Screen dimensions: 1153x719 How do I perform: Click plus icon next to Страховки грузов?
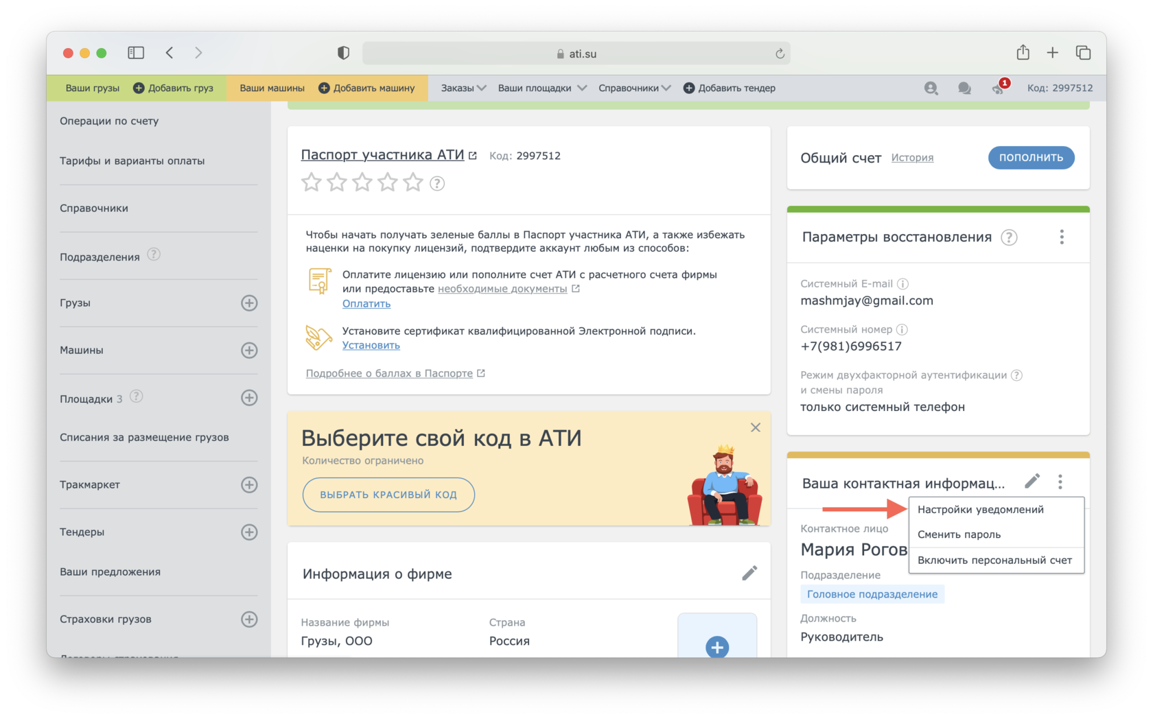pyautogui.click(x=249, y=619)
